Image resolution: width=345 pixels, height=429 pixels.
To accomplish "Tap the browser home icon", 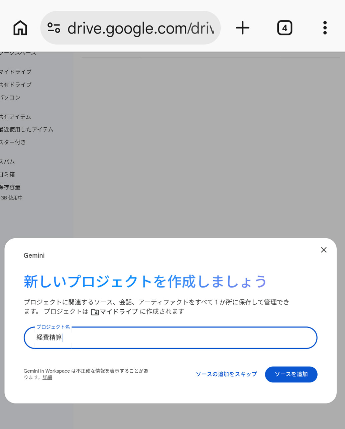I will (x=20, y=28).
